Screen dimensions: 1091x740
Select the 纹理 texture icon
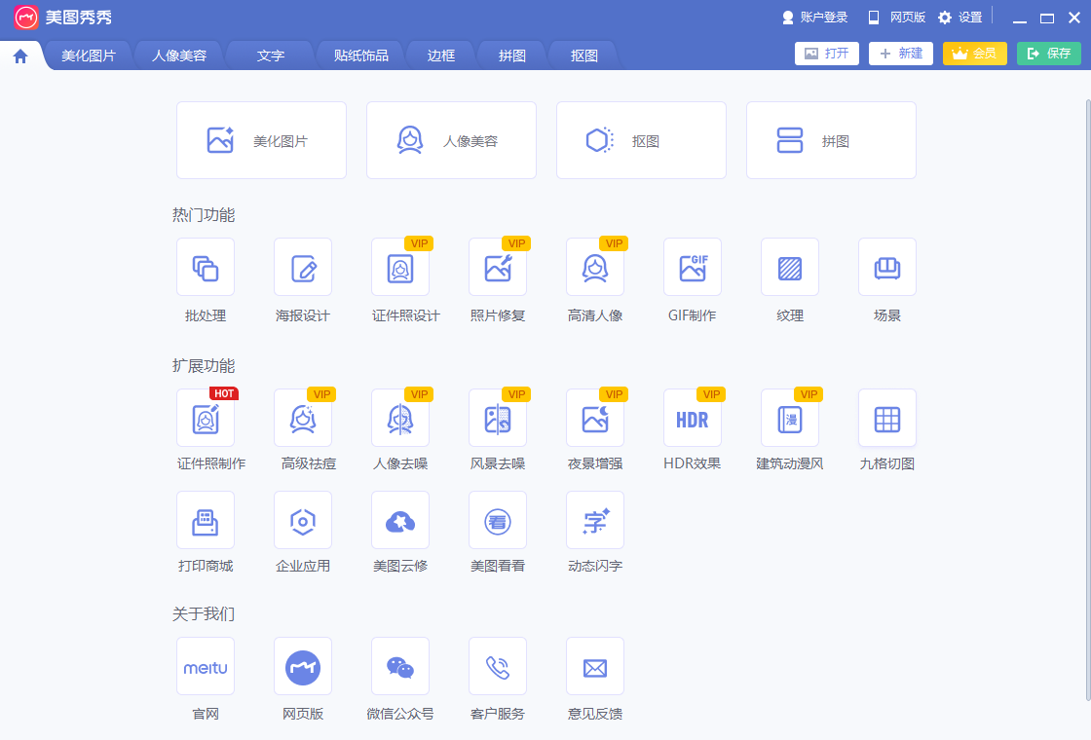(x=790, y=268)
